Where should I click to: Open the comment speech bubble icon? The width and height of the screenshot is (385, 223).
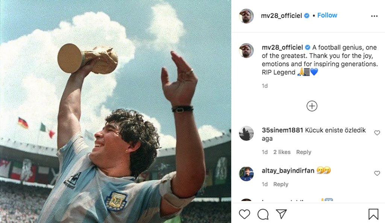[263, 214]
